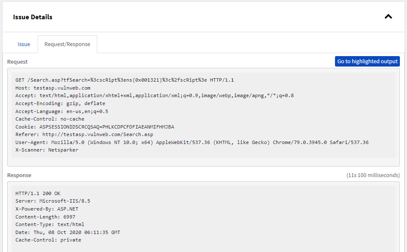
Task: Click the Host: testasp.vulnweb.com line
Action: (53, 88)
